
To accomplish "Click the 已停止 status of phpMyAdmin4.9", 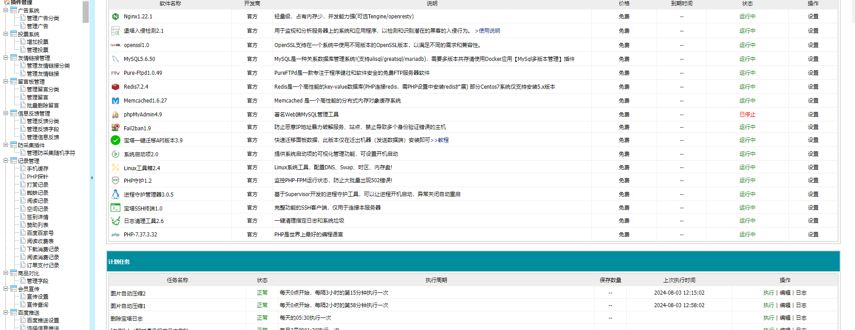I will [x=747, y=115].
